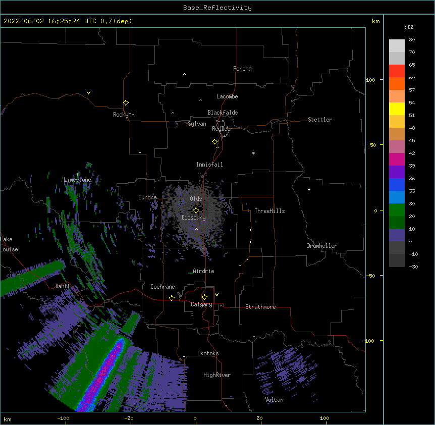Click the Blackfalds city label
The image size is (435, 425).
pos(223,113)
